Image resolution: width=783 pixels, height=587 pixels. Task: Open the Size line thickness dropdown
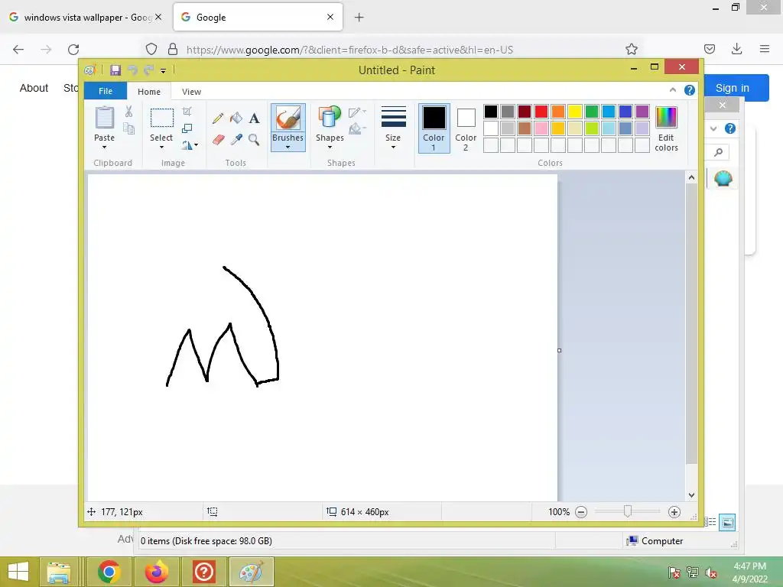pyautogui.click(x=393, y=128)
